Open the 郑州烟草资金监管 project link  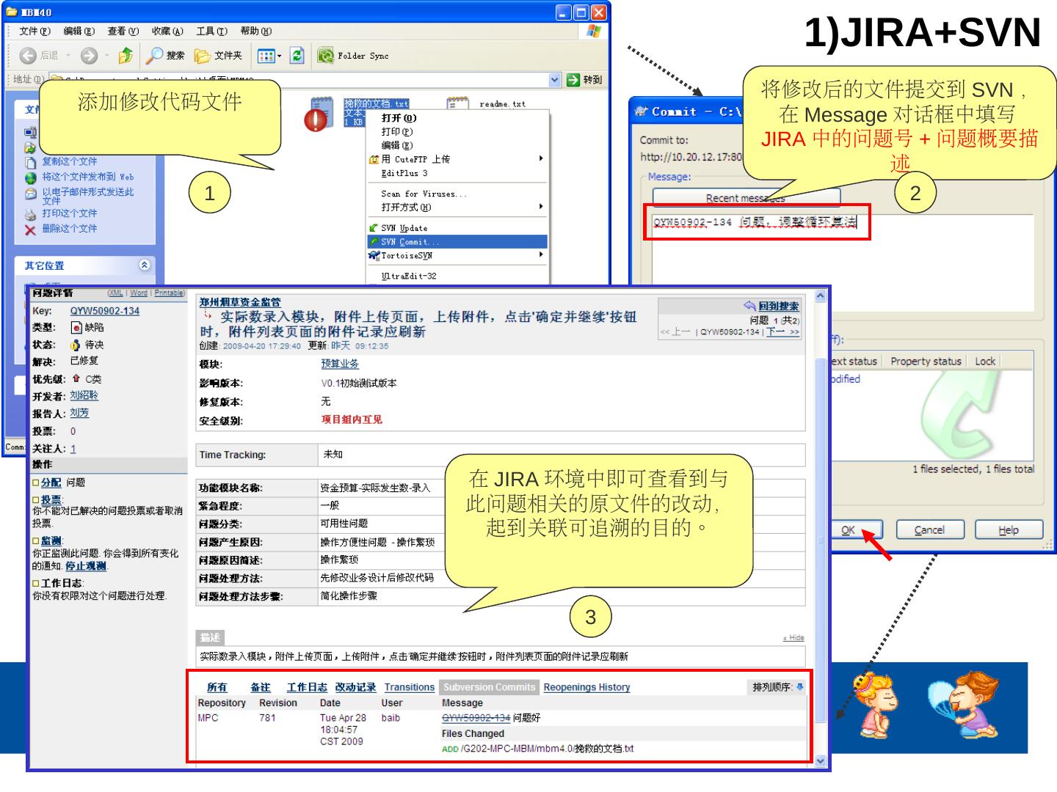point(240,302)
